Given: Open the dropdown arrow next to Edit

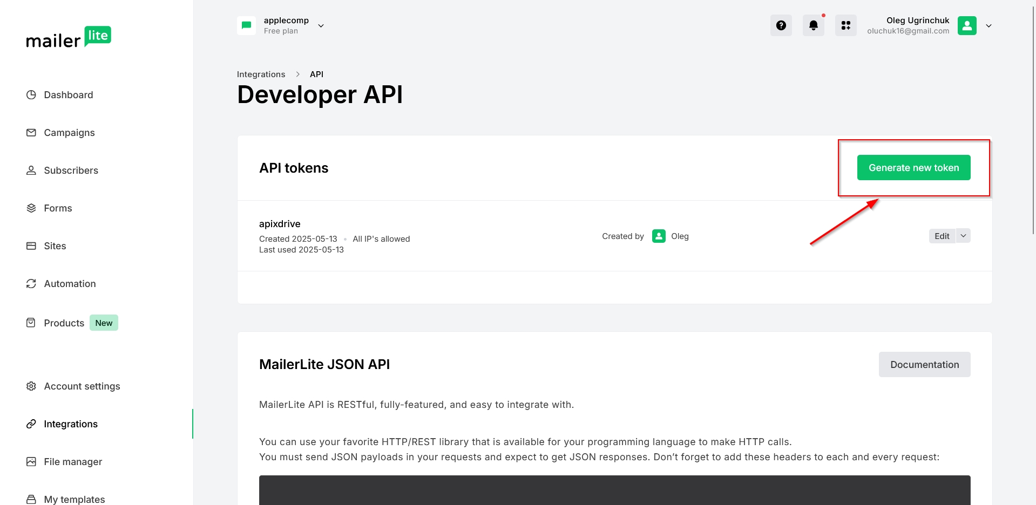Looking at the screenshot, I should point(963,236).
